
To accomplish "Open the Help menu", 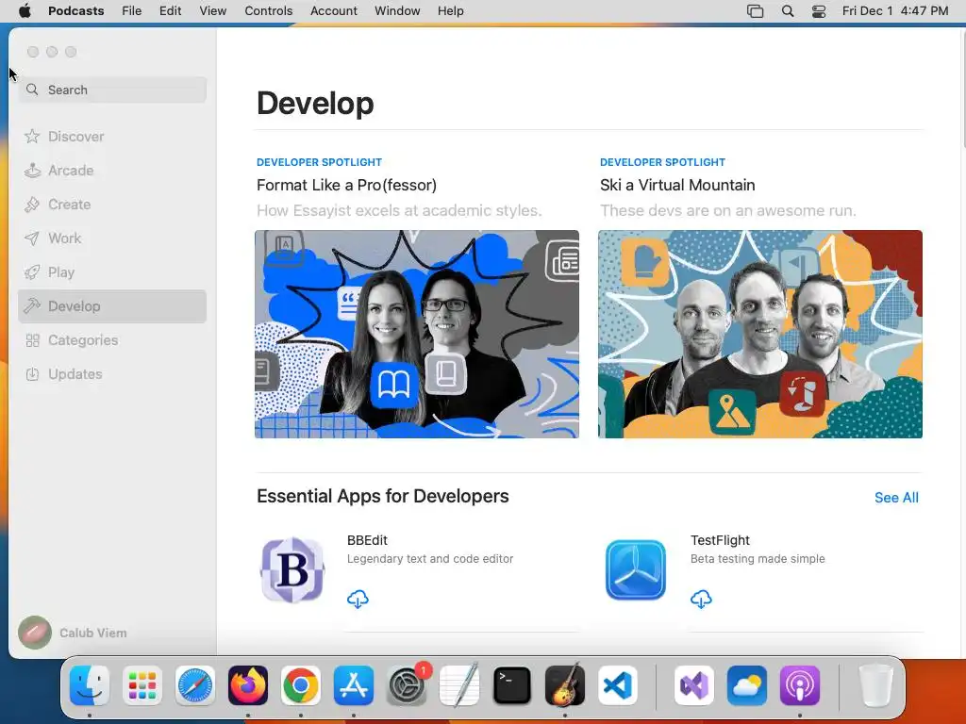I will point(450,11).
